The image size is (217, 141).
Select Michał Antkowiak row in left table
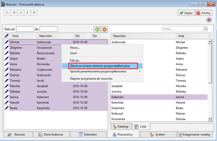(x=58, y=42)
